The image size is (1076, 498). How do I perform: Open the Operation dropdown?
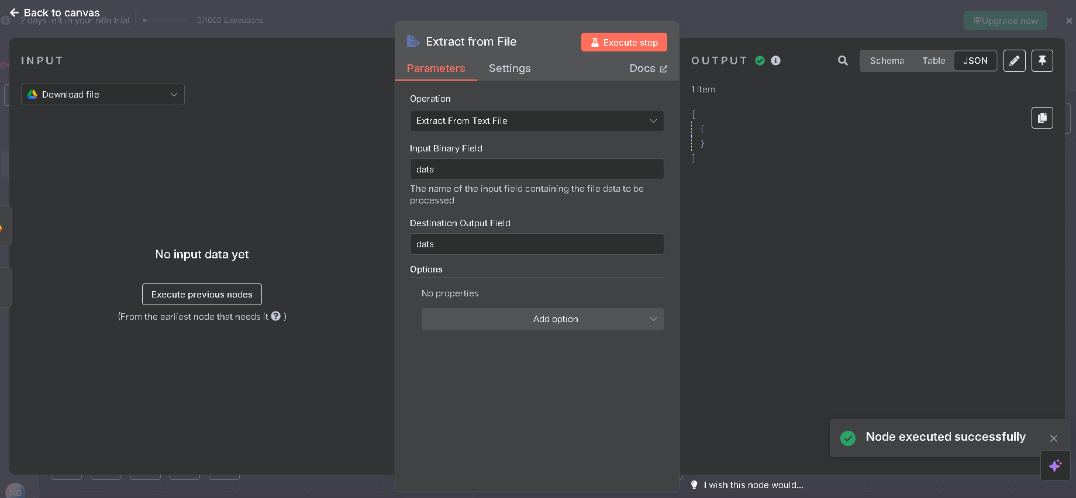point(537,121)
